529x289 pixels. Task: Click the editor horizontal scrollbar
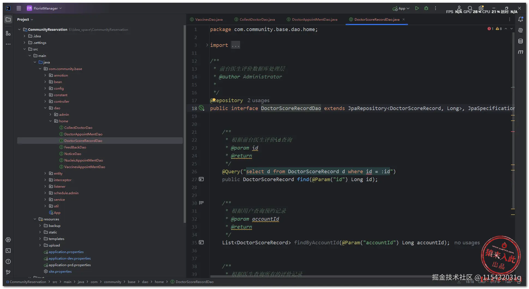[x=322, y=276]
